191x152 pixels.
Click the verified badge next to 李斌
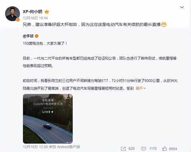point(37,36)
